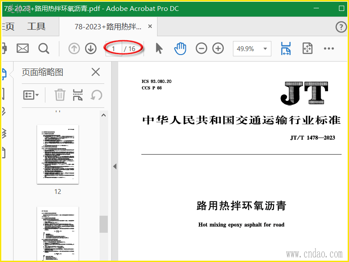This screenshot has width=349, height=262.
Task: Go to next page arrow
Action: pyautogui.click(x=91, y=48)
